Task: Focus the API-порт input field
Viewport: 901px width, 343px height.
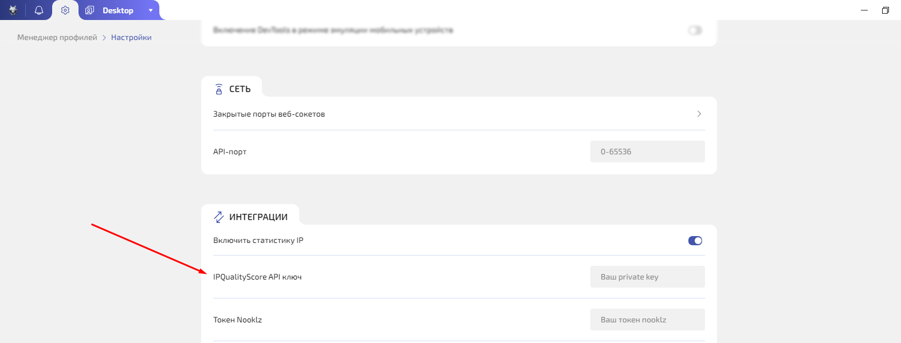Action: click(647, 151)
